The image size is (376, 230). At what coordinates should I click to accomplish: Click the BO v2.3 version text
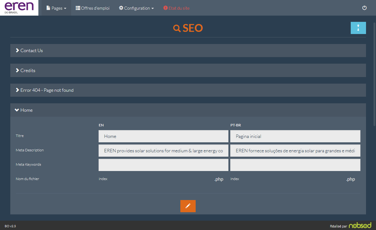10,226
